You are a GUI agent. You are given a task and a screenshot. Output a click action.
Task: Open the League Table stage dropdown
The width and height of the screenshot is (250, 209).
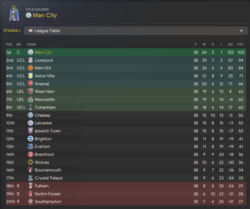coord(136,31)
